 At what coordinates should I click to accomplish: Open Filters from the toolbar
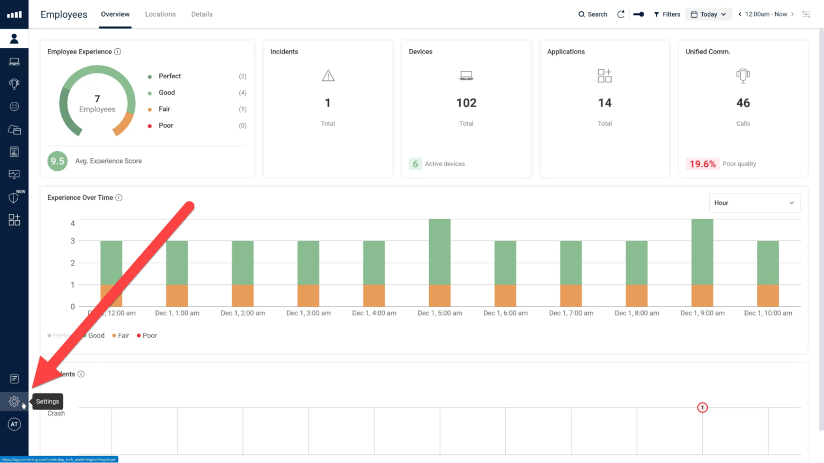pos(667,14)
